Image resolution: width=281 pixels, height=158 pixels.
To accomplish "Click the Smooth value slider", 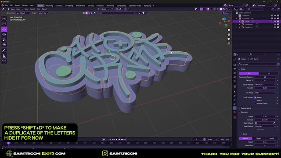I will (265, 88).
